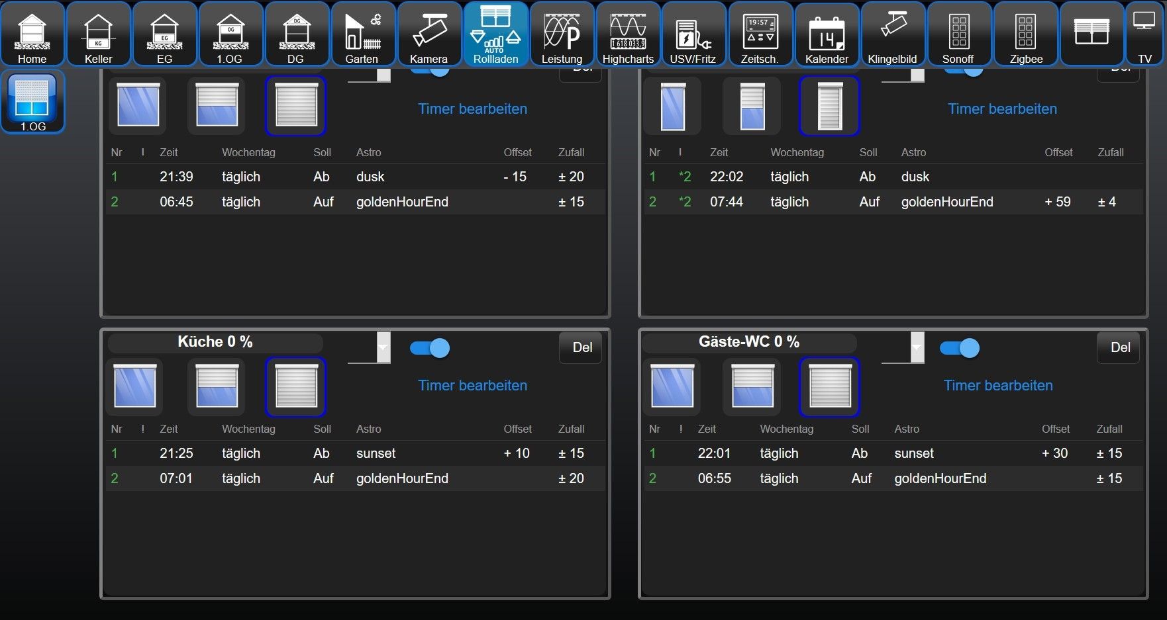Open the Küche panel dropdown
Screen dimensions: 1167x620
370,347
